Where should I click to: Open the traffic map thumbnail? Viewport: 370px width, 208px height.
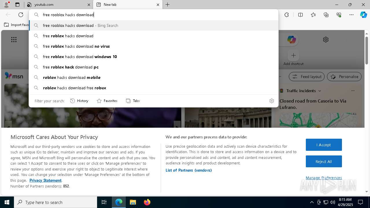(x=318, y=120)
